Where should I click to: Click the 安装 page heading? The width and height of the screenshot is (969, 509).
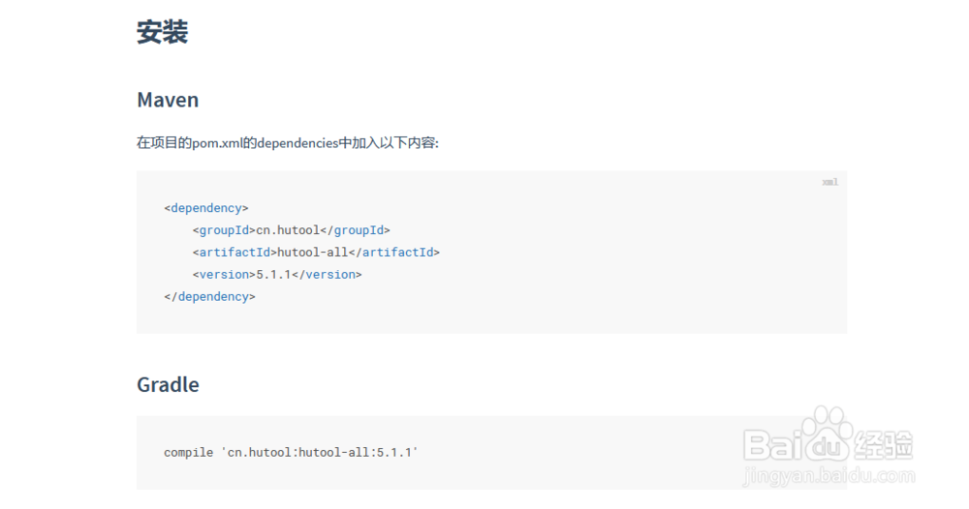(x=162, y=32)
